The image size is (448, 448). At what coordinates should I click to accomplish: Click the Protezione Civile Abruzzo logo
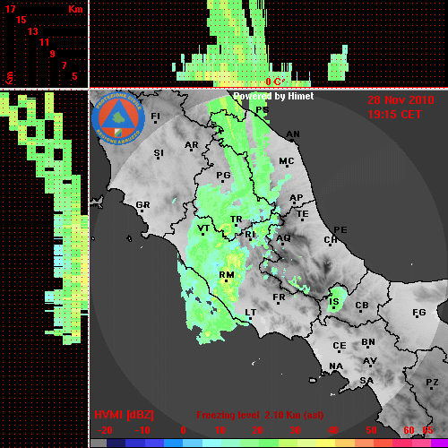[118, 118]
